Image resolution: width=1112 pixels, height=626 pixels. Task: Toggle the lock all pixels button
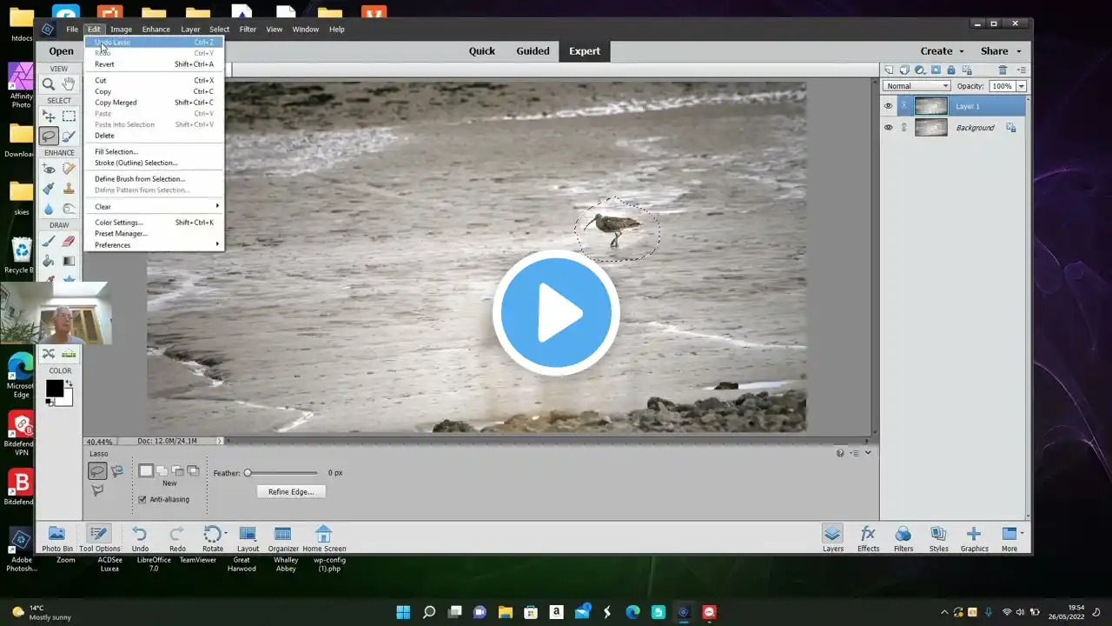tap(951, 70)
